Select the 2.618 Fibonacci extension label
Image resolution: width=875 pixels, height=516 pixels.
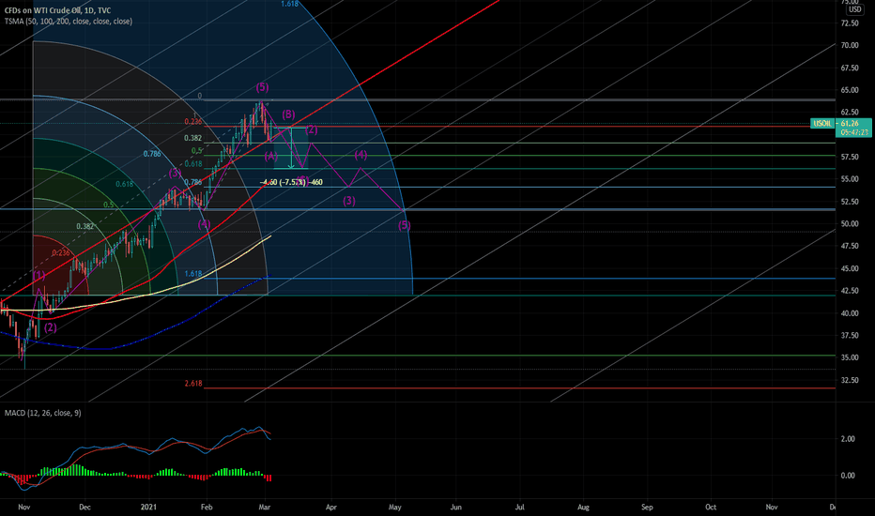[193, 384]
